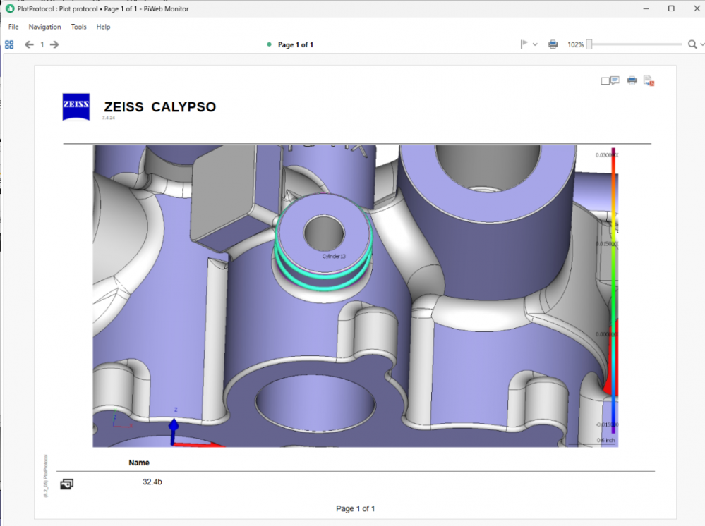Open the Tools menu
This screenshot has width=705, height=526.
pos(78,27)
